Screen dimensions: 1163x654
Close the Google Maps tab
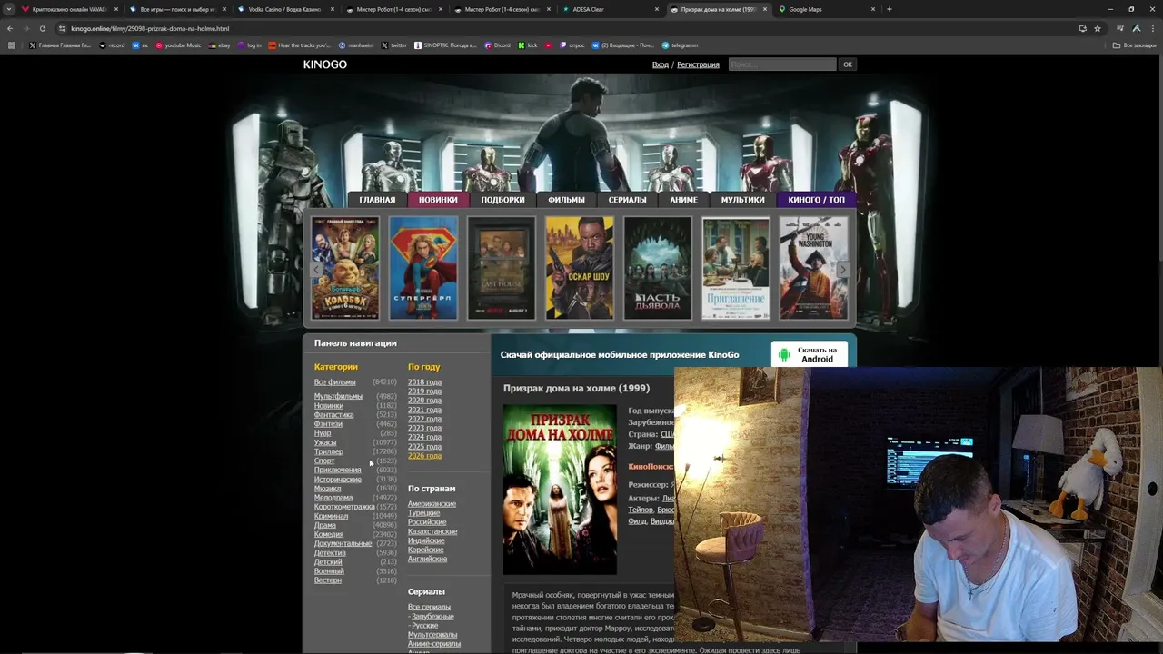(x=873, y=9)
